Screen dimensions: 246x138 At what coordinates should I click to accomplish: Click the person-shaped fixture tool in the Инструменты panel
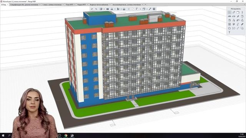[x=234, y=20]
